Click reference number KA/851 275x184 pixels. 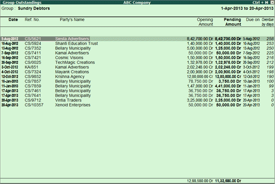(31, 67)
